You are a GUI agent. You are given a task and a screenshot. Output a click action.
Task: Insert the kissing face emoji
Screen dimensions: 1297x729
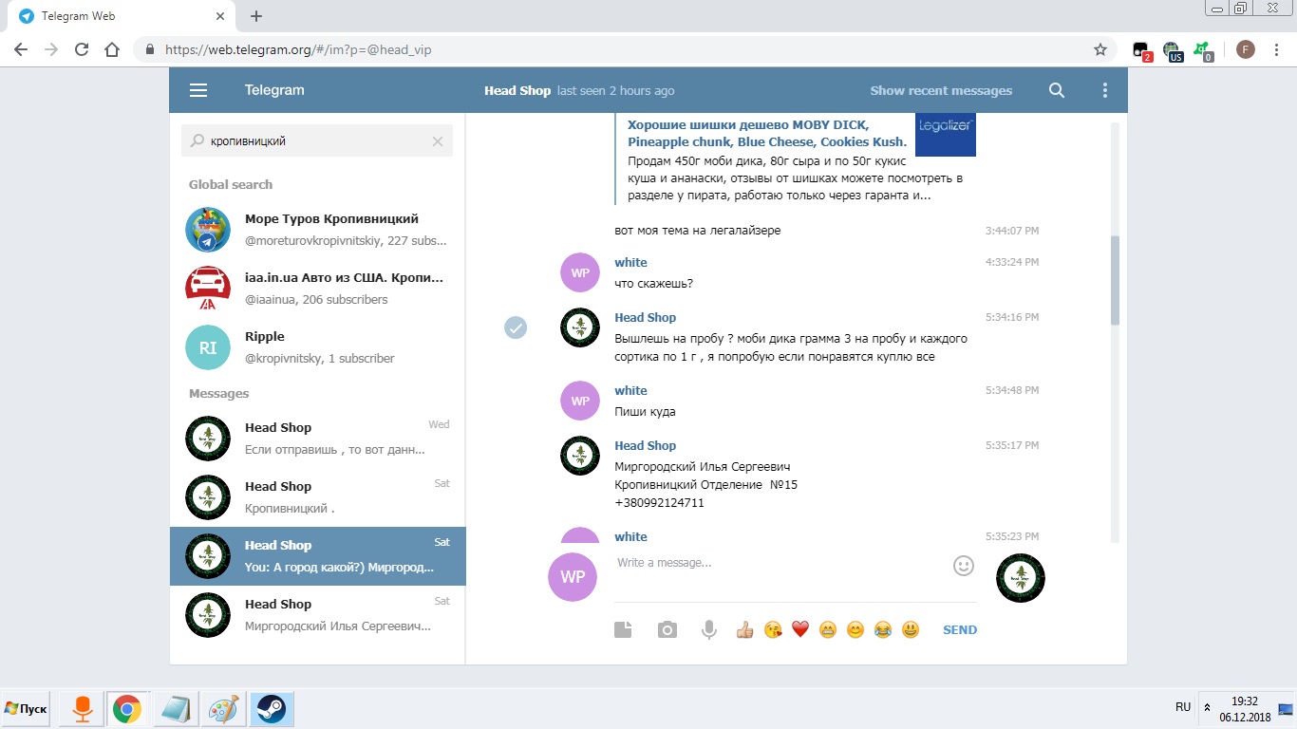(x=773, y=629)
